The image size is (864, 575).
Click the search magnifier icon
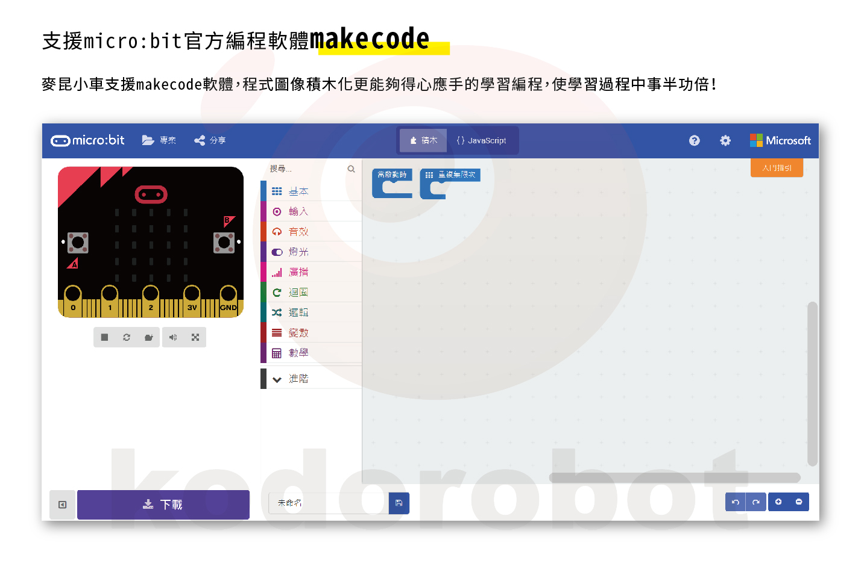tap(352, 169)
